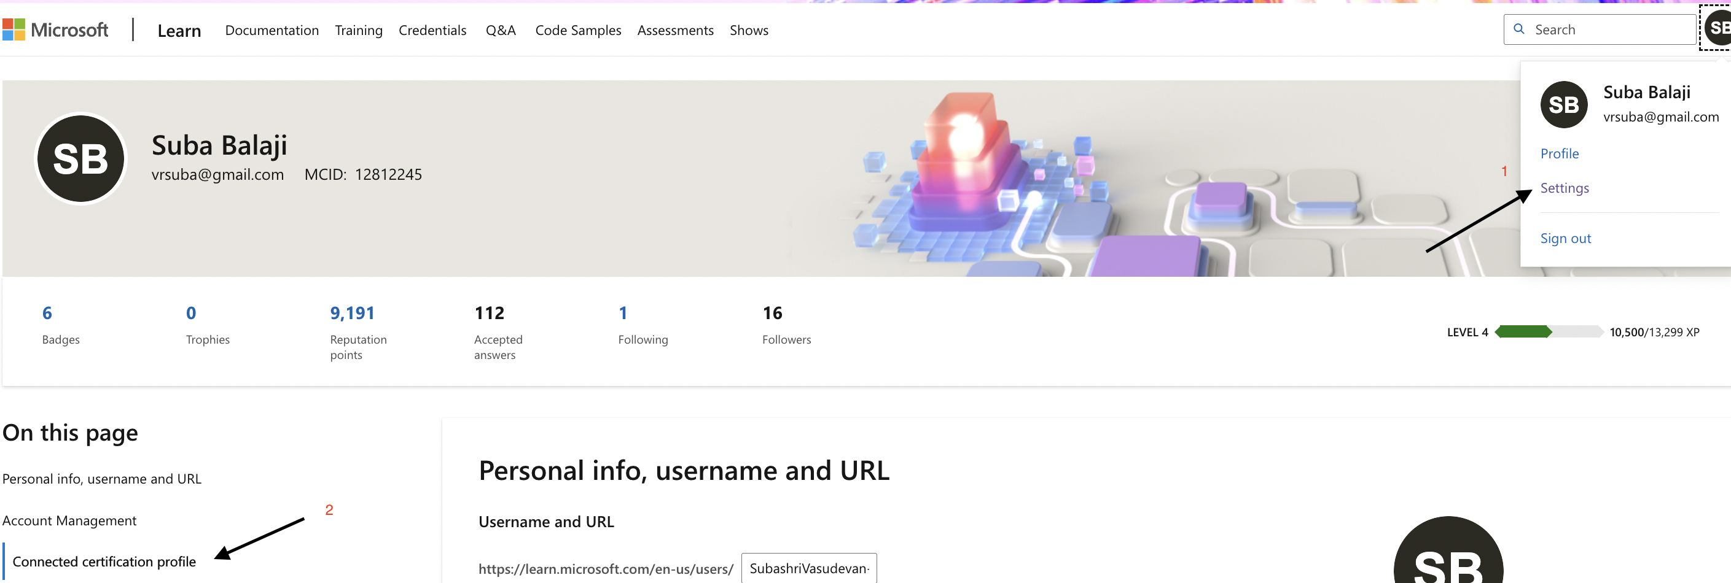Click the search magnifier icon
This screenshot has height=583, width=1731.
[1518, 29]
